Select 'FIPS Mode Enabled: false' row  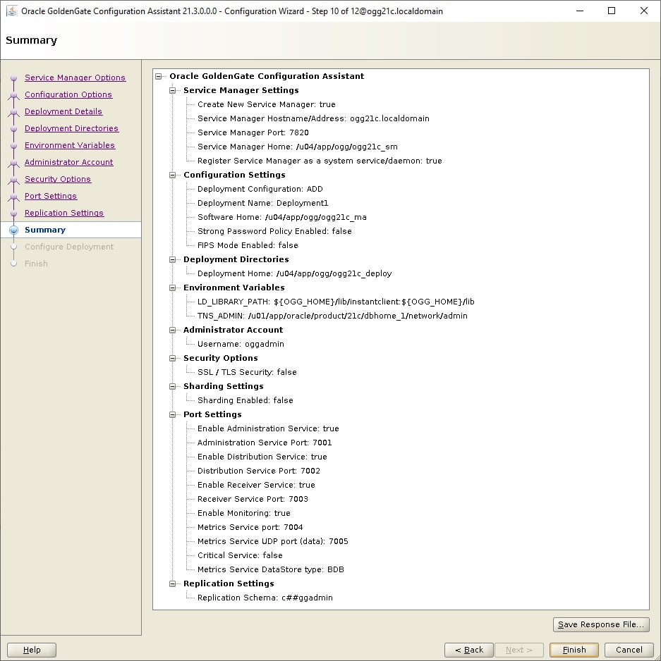point(248,245)
